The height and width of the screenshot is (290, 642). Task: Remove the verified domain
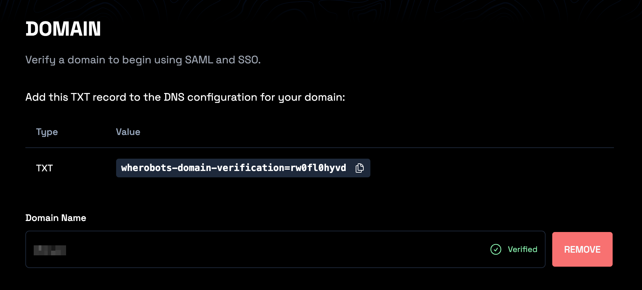[582, 249]
